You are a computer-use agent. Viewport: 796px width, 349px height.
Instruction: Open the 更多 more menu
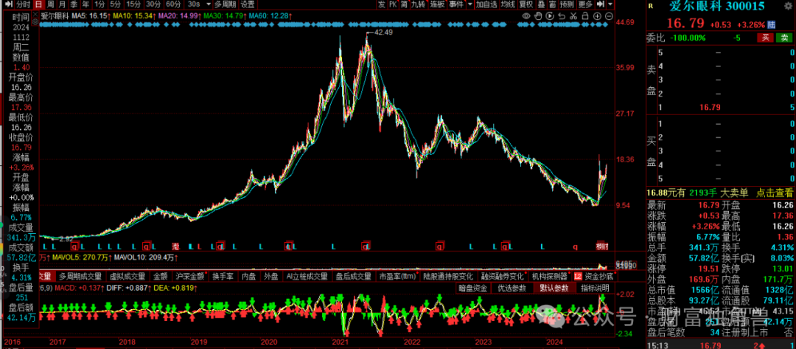pos(584,4)
